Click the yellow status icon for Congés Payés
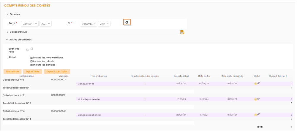 255,84
